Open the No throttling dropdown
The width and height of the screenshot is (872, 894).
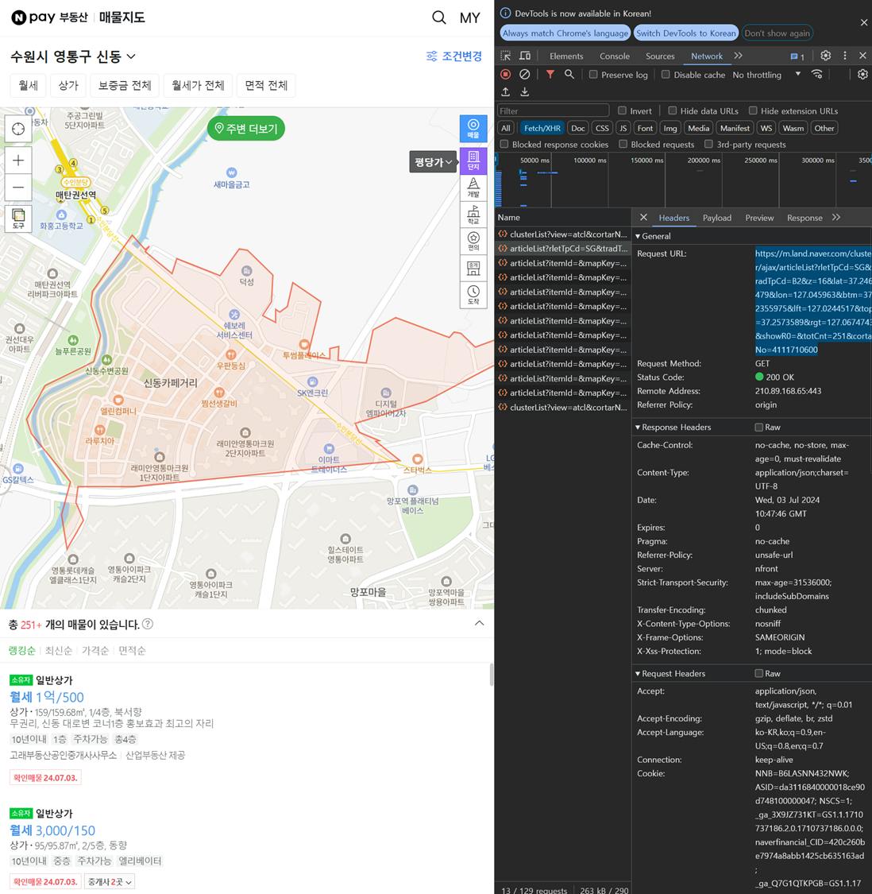coord(766,75)
